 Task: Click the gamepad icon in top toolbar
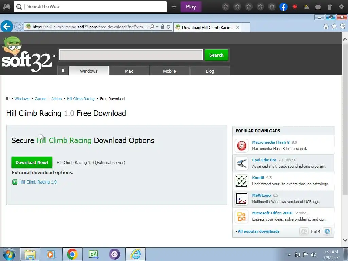[7, 7]
